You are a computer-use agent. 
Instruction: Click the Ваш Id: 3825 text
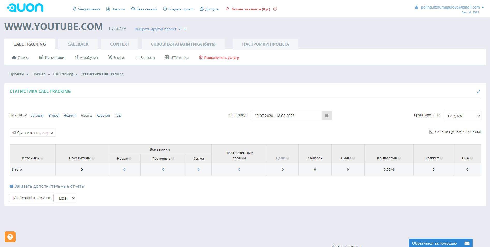click(x=470, y=12)
